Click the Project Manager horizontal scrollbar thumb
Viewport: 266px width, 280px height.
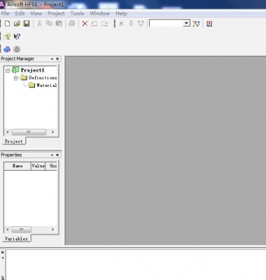29,132
